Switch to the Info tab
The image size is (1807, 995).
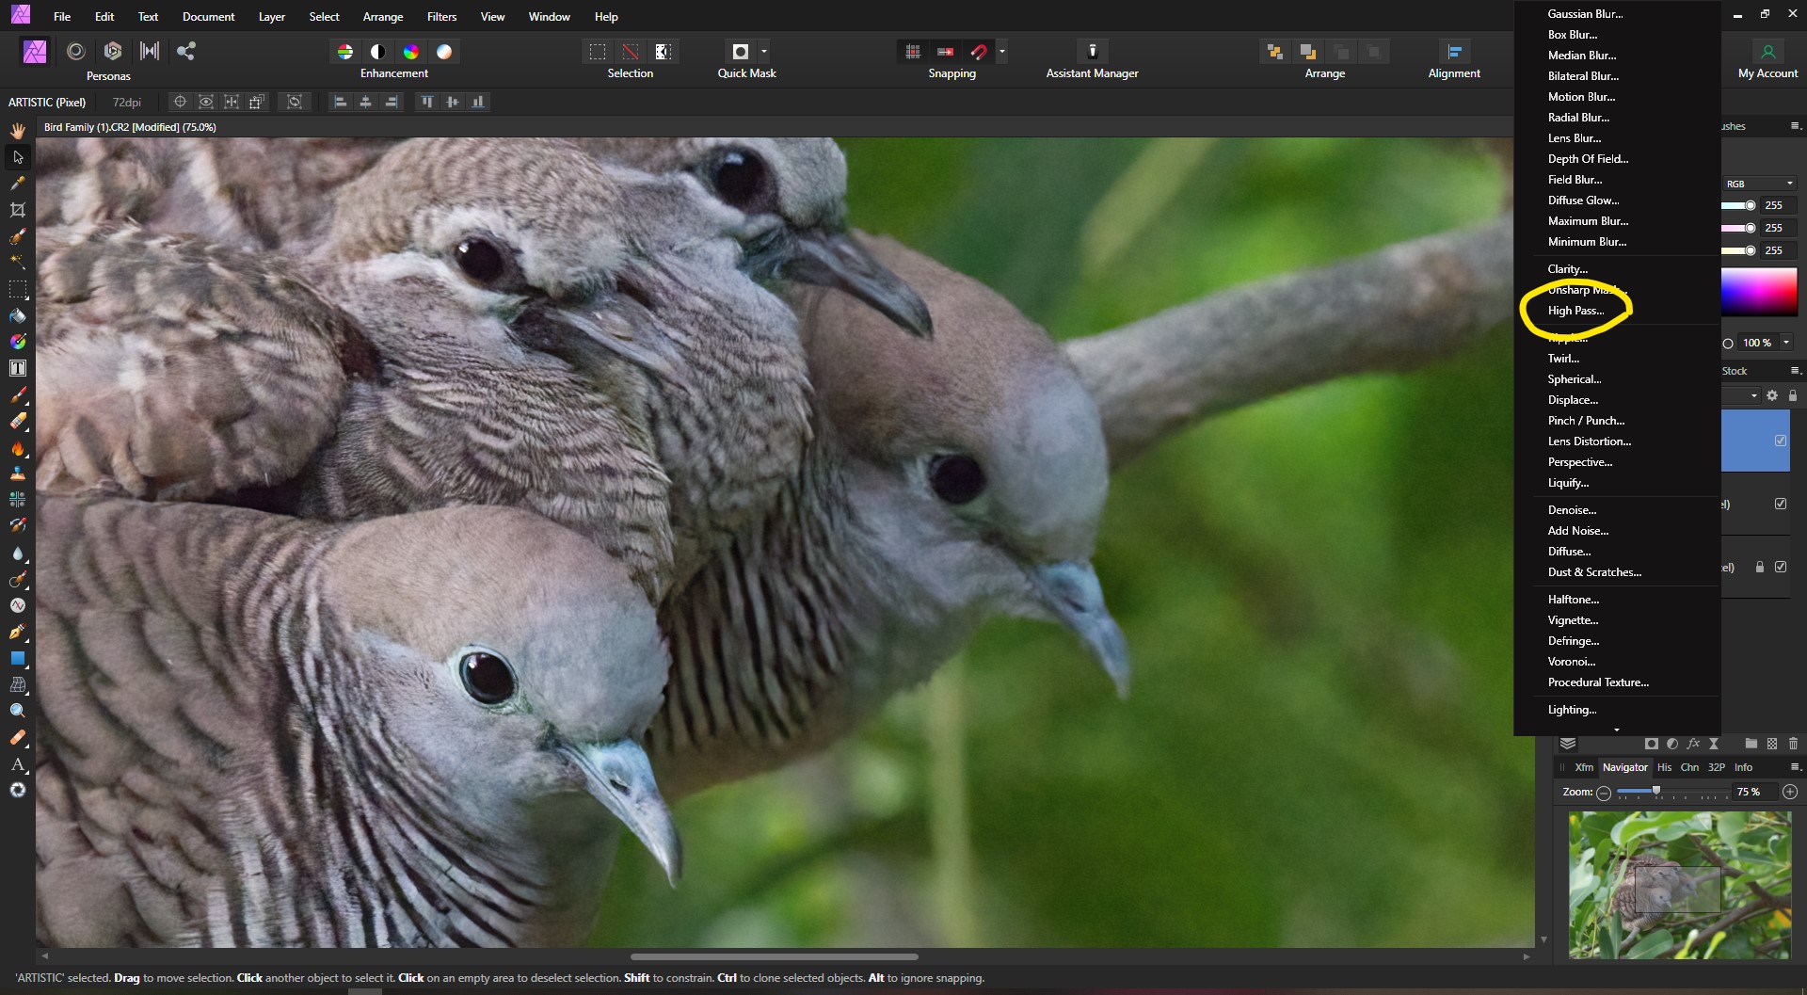1743,767
